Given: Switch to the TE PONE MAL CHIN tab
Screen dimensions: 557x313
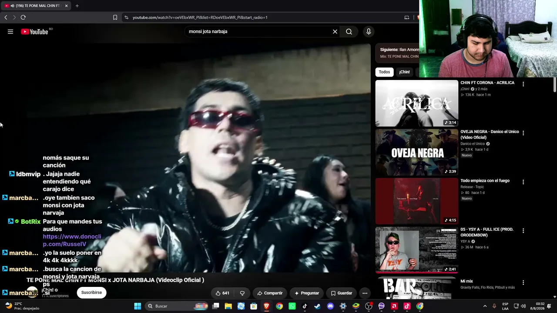Looking at the screenshot, I should pyautogui.click(x=37, y=6).
